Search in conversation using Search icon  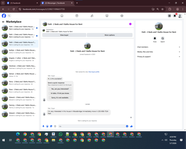coord(163,38)
